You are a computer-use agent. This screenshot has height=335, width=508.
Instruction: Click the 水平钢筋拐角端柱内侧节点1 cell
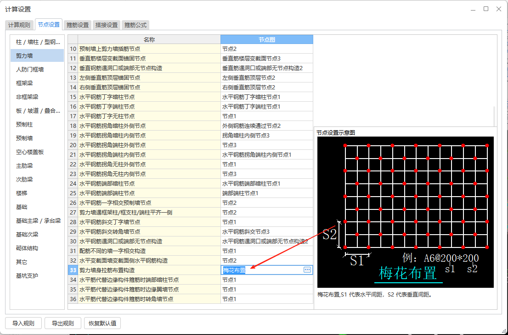coord(267,154)
